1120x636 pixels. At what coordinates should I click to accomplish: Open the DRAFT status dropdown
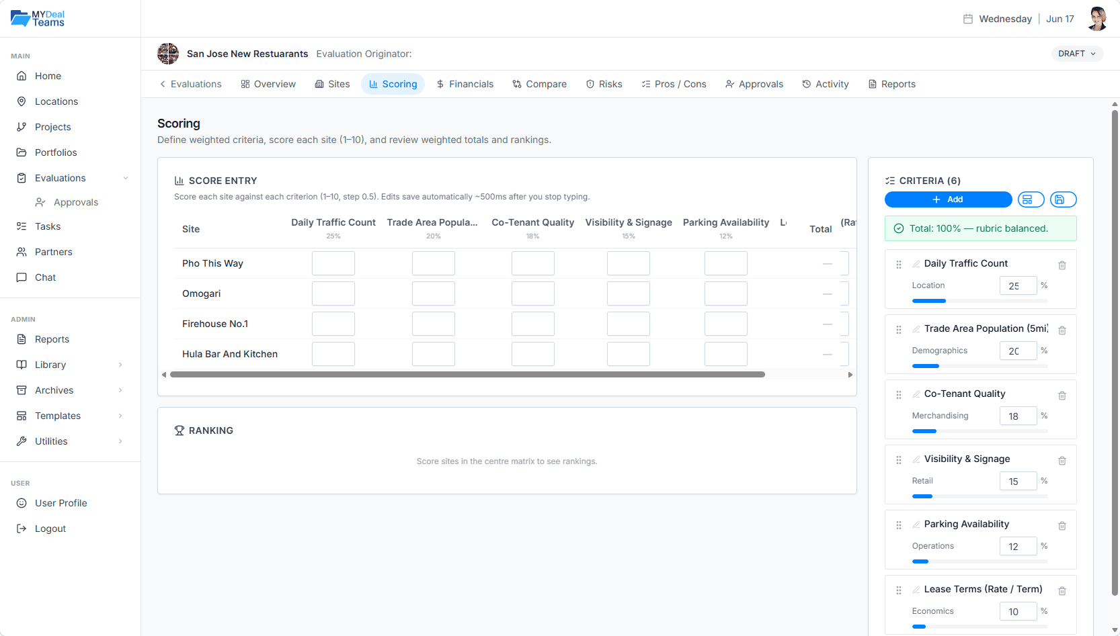point(1077,54)
